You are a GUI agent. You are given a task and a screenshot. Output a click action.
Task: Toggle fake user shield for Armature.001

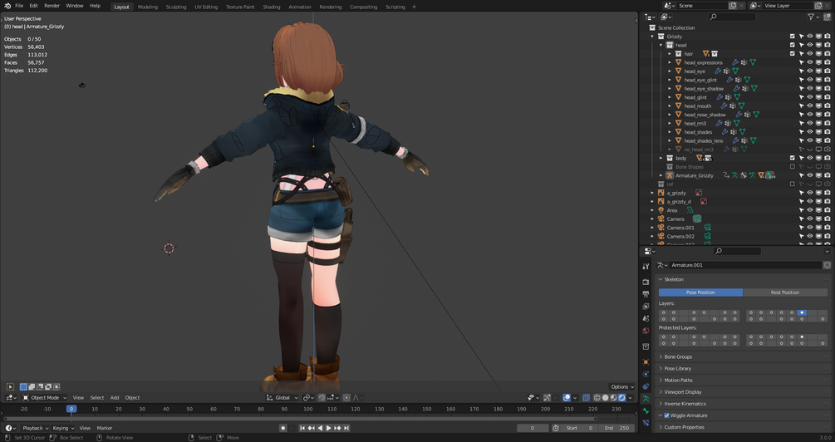coord(827,265)
